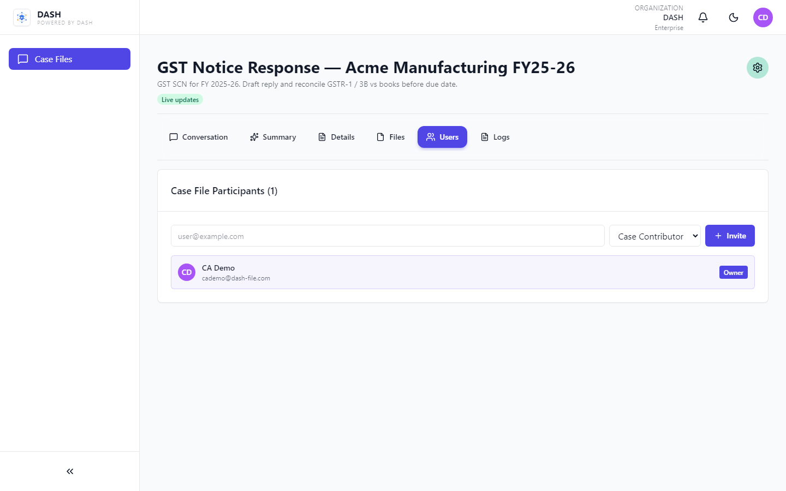The height and width of the screenshot is (491, 786).
Task: Click cademo@dash-file.com email text
Action: coord(236,278)
